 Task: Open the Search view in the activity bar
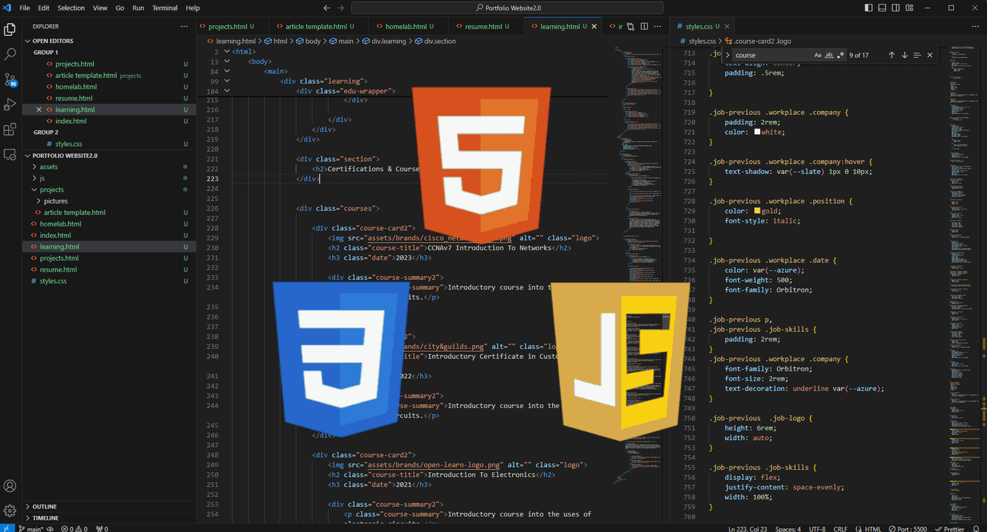[x=10, y=54]
